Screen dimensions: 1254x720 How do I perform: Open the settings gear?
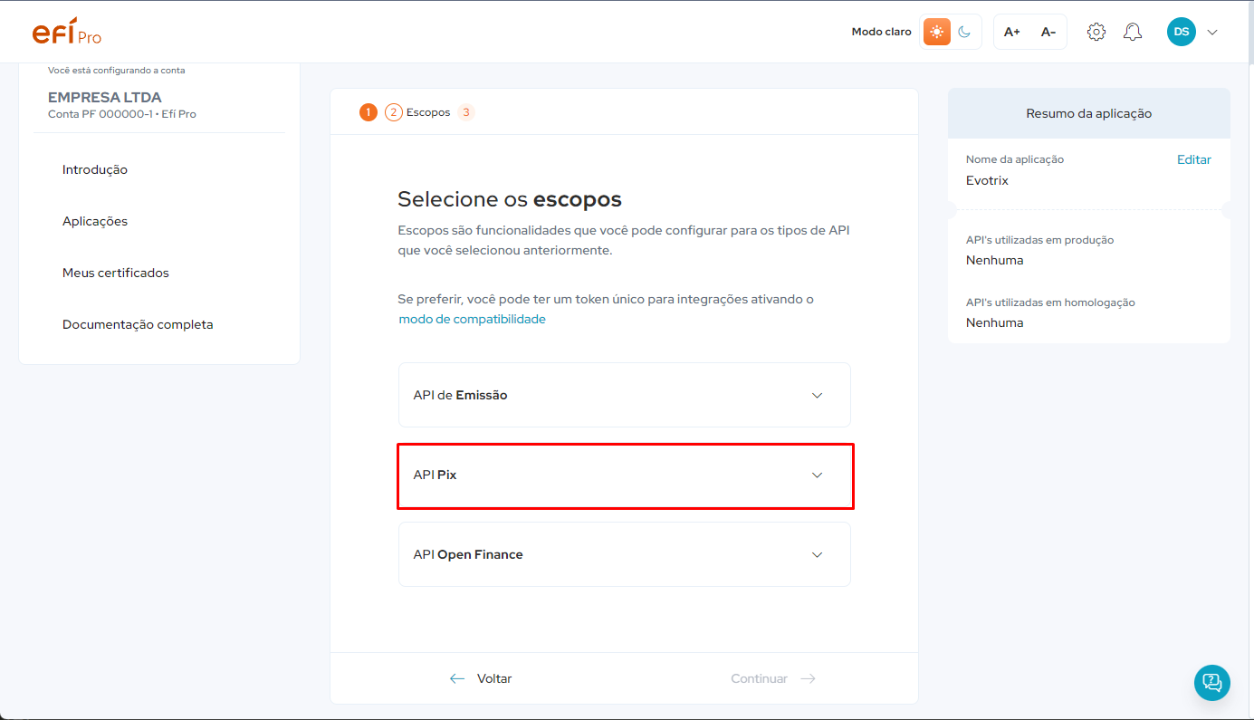(1096, 31)
